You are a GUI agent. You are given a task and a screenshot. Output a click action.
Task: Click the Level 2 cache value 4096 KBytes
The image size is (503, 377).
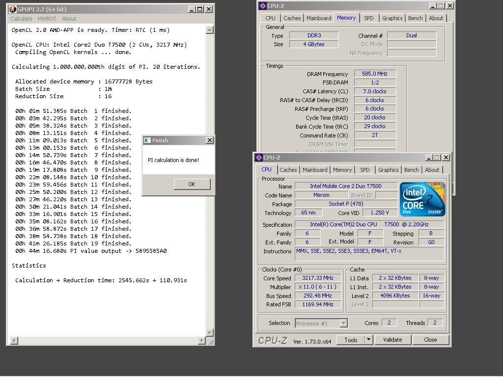click(395, 296)
